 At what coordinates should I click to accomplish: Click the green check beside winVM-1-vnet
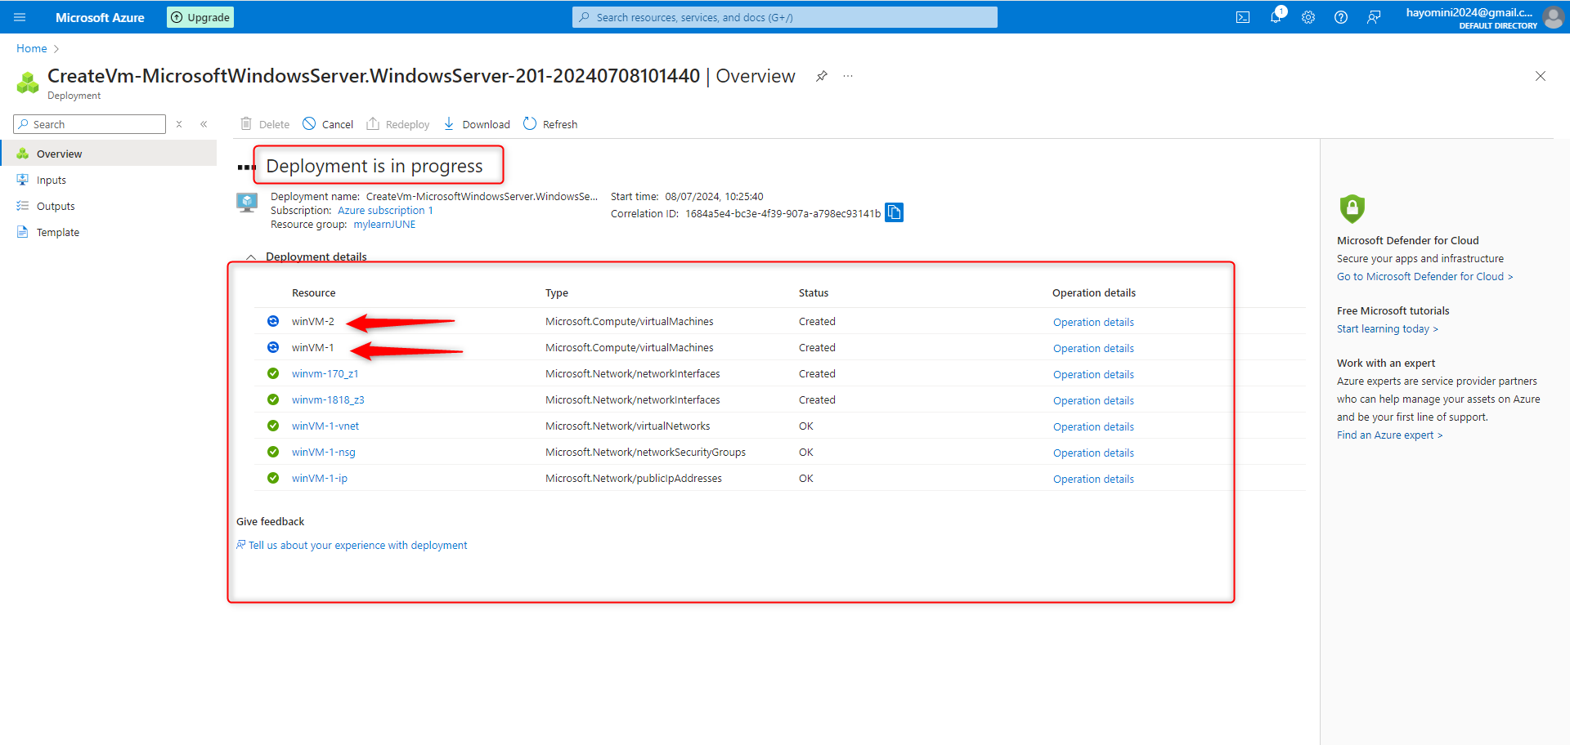point(273,426)
